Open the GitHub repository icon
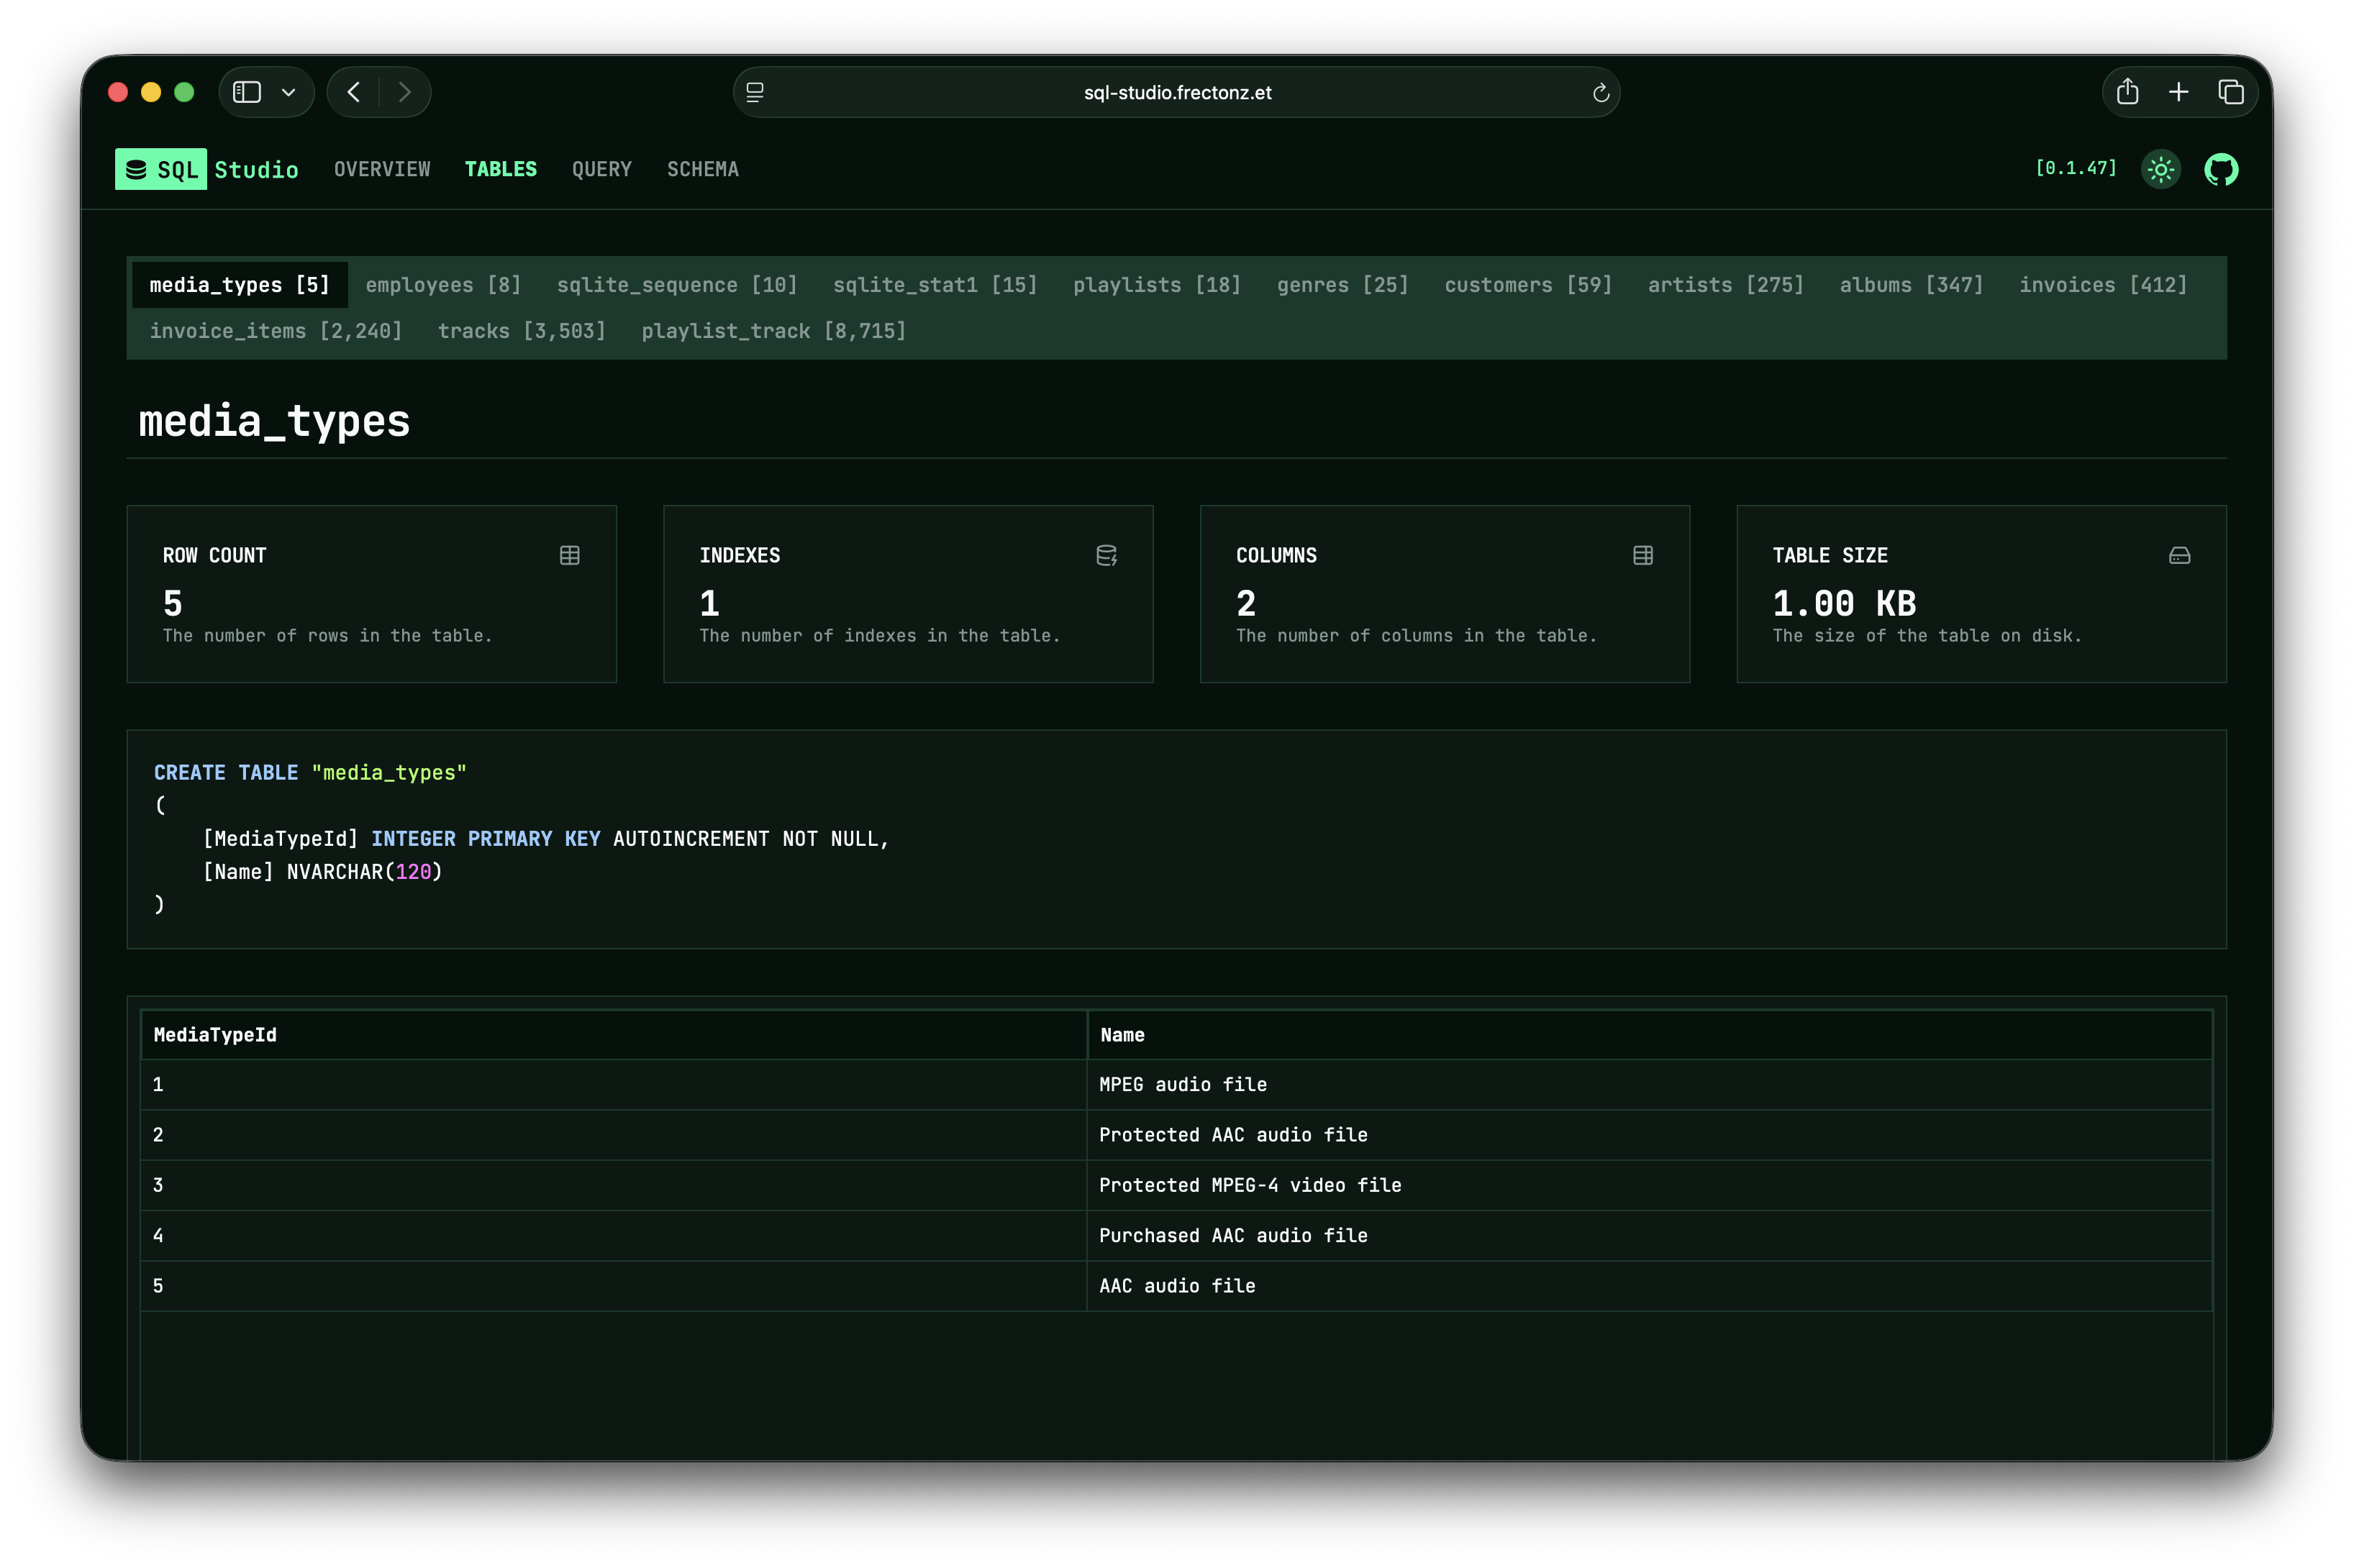 coord(2221,169)
